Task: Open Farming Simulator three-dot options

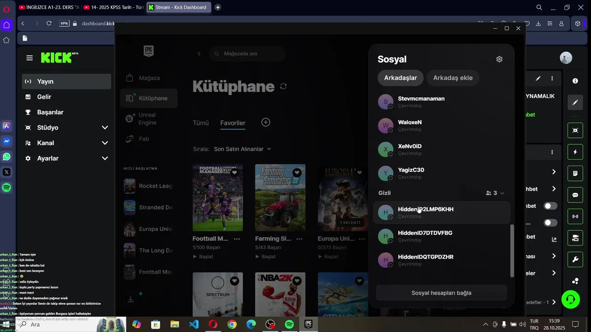Action: (299, 239)
